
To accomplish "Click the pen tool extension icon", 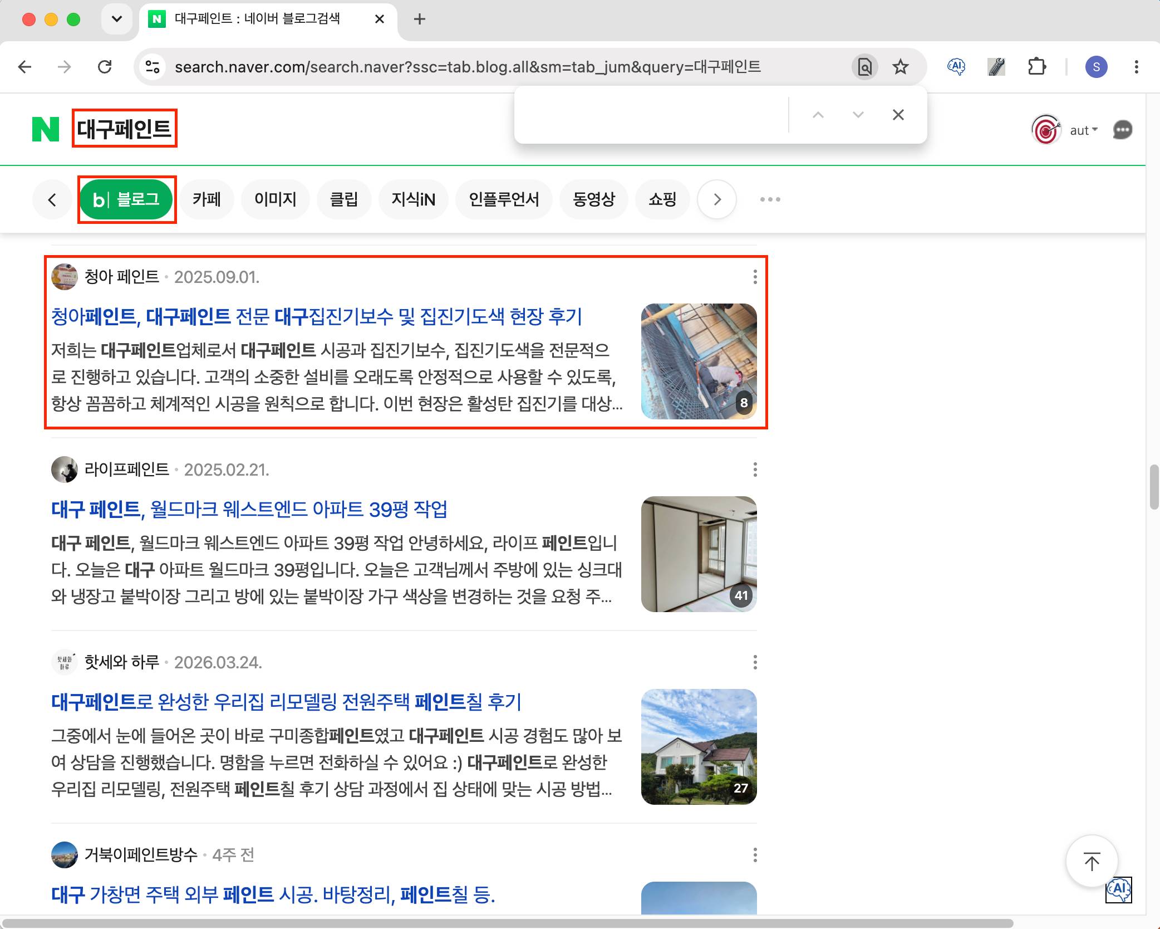I will (x=996, y=67).
